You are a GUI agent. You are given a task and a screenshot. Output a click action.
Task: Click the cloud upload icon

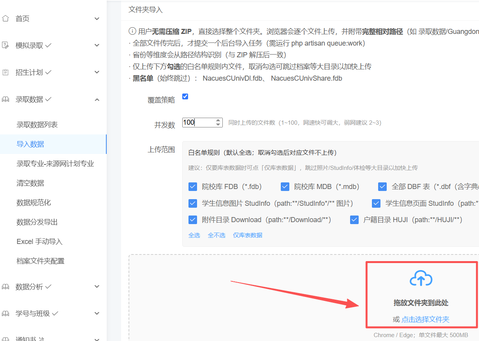tap(421, 279)
